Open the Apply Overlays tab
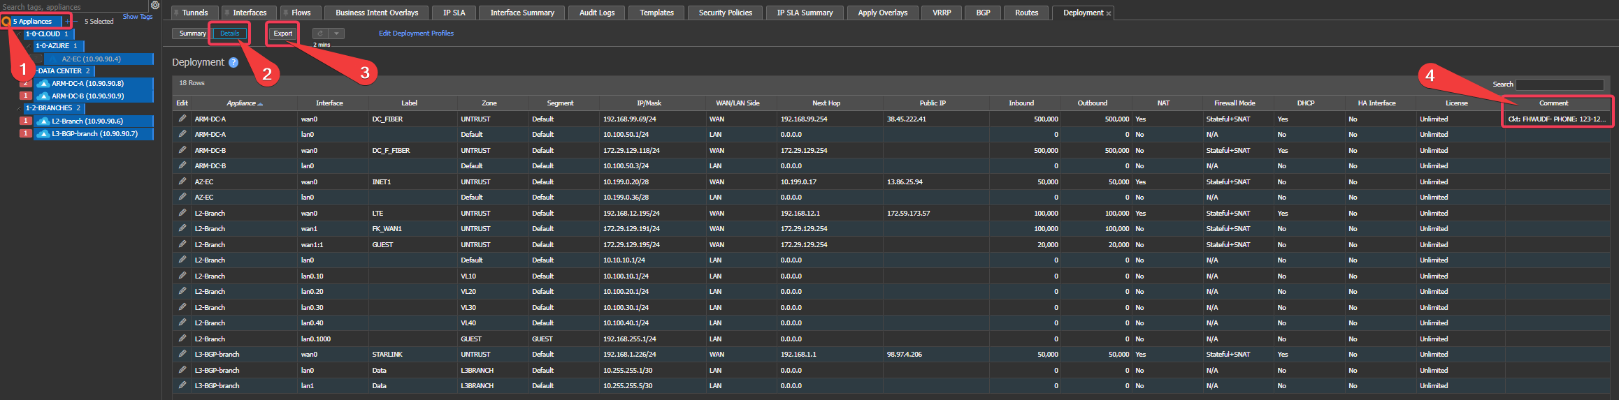1619x400 pixels. (x=883, y=13)
